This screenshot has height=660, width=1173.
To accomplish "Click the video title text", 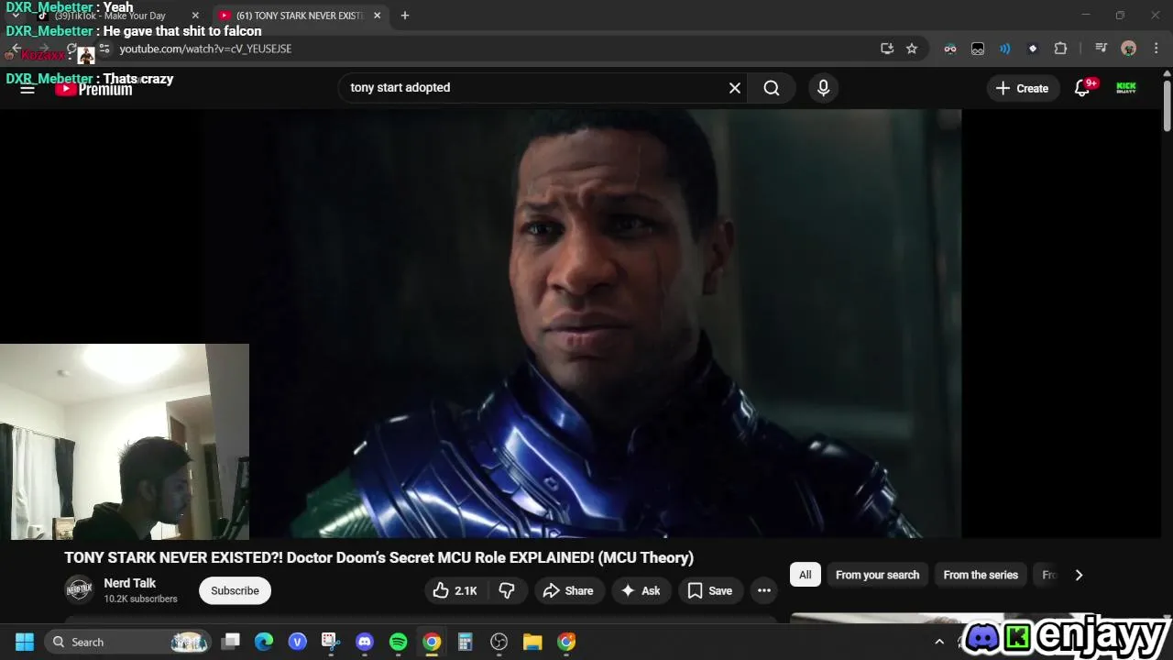I will coord(378,557).
